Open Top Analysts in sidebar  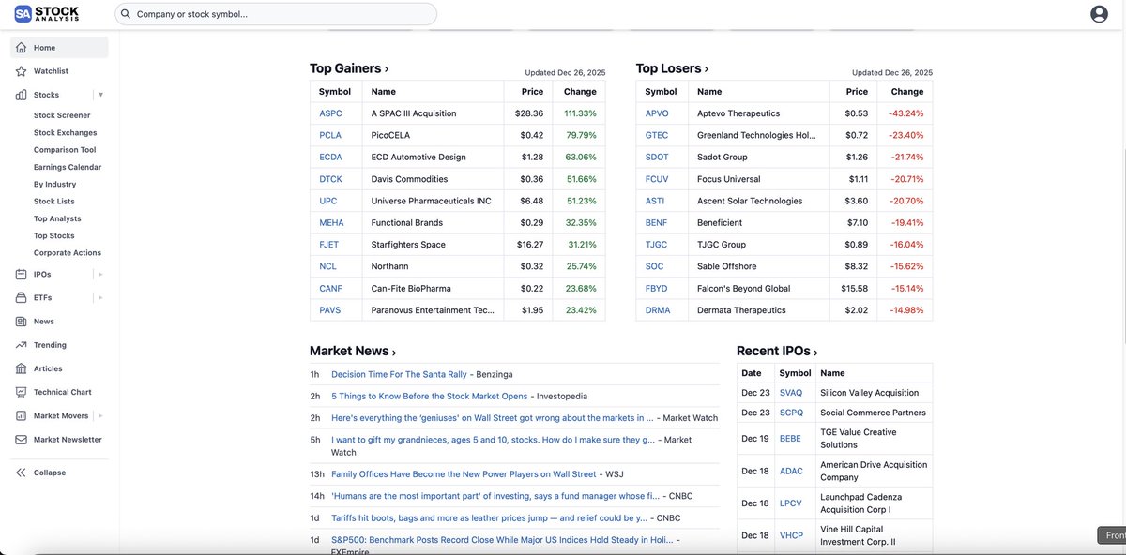[x=57, y=218]
